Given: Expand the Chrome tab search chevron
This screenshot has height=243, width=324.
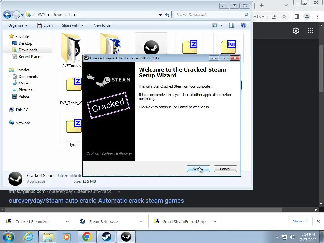Looking at the screenshot, I should click(x=286, y=6).
